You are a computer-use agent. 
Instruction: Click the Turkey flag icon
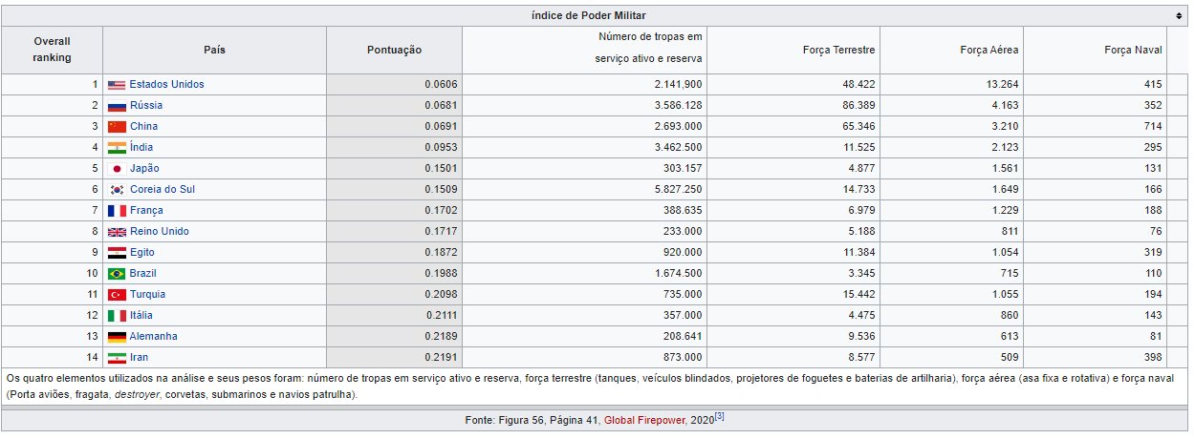(117, 295)
